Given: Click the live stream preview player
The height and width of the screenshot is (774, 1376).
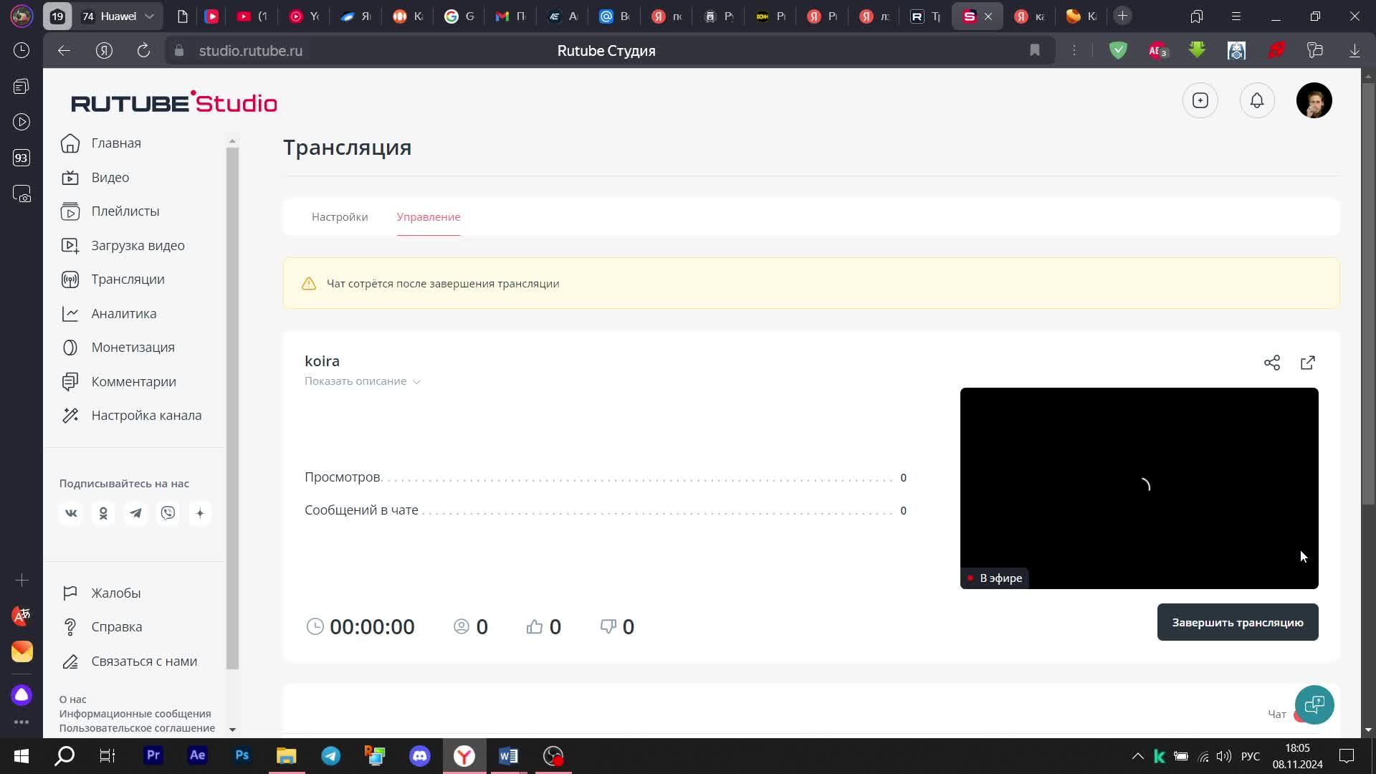Looking at the screenshot, I should (1138, 487).
